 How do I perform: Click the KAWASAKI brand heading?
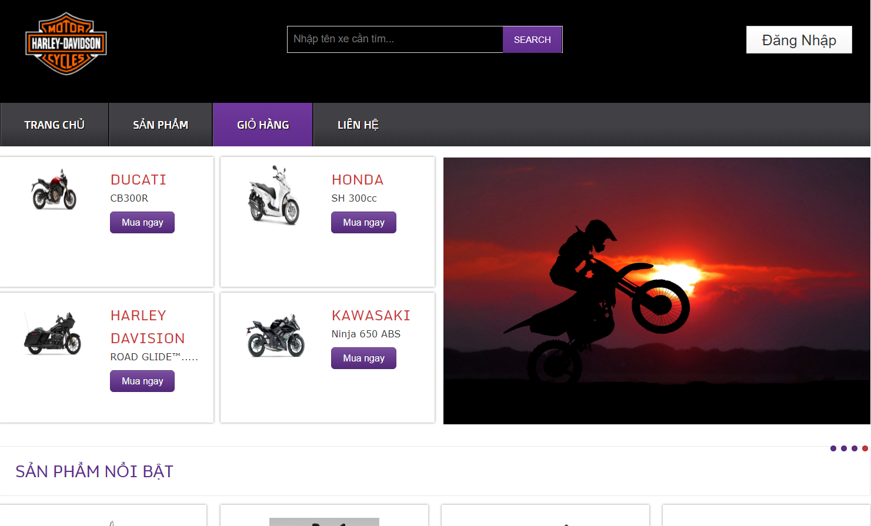tap(371, 316)
